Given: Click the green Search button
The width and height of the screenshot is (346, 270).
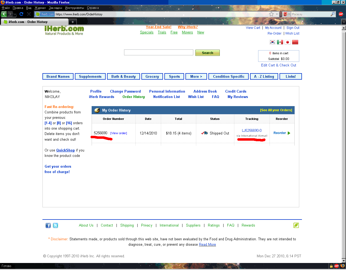Looking at the screenshot, I should click(207, 53).
